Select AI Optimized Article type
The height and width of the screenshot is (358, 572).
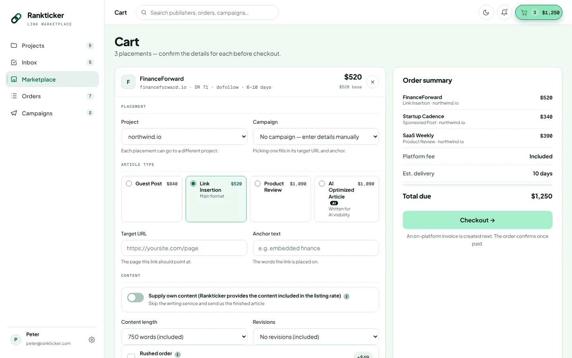(x=346, y=199)
